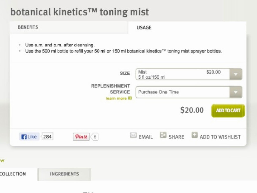Click the email envelope icon
This screenshot has height=193, width=257.
click(133, 135)
